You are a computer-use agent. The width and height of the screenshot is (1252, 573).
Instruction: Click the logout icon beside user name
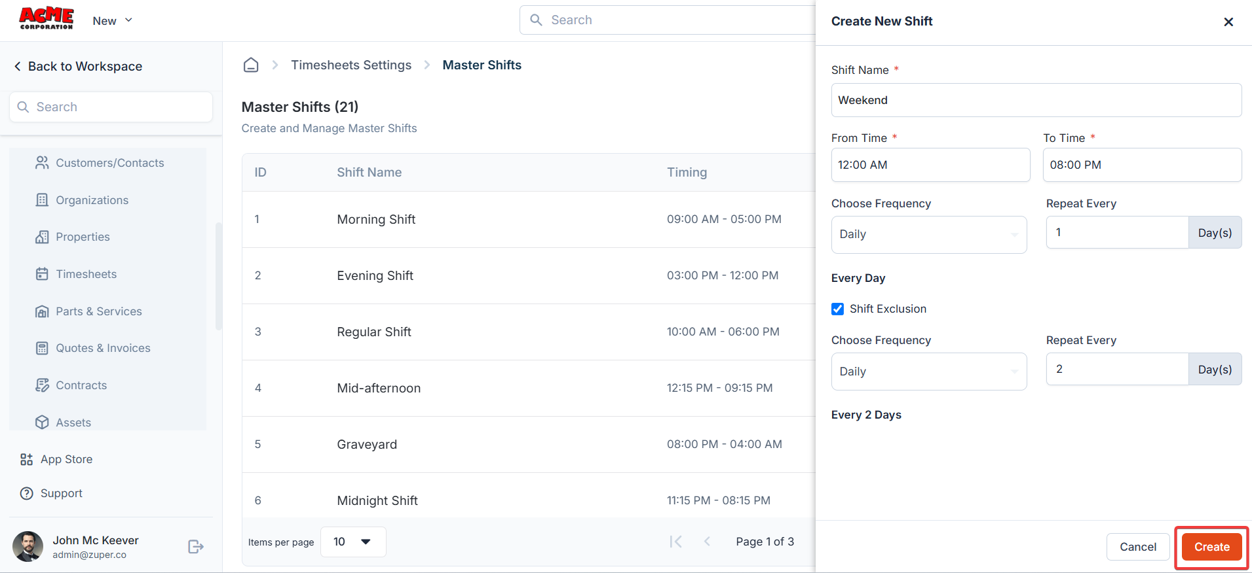[x=196, y=547]
